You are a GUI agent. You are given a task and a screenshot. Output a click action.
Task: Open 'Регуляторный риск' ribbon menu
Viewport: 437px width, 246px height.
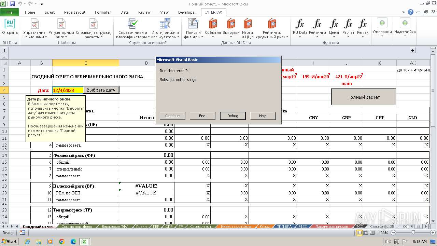tap(61, 29)
